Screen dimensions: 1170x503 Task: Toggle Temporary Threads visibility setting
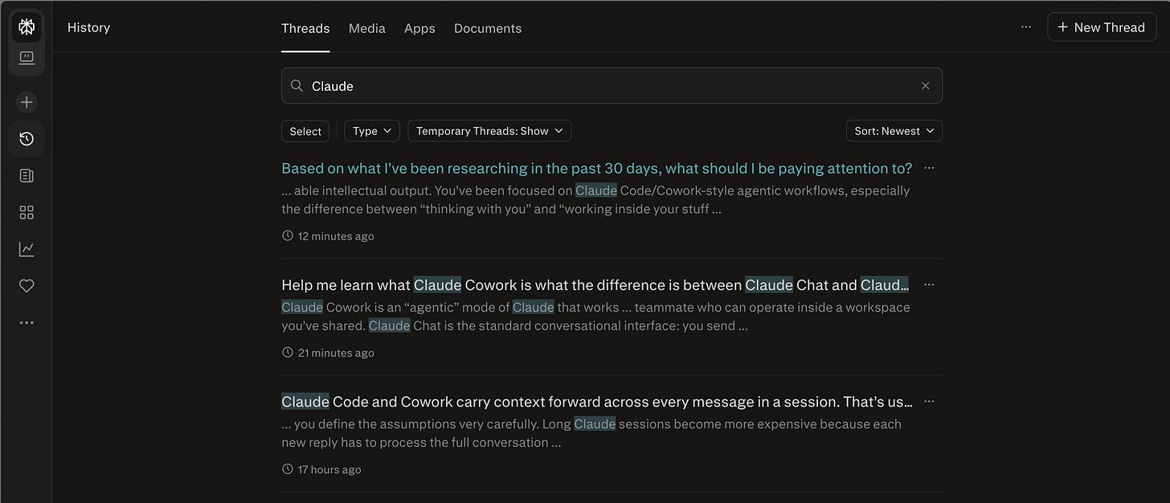click(x=489, y=130)
